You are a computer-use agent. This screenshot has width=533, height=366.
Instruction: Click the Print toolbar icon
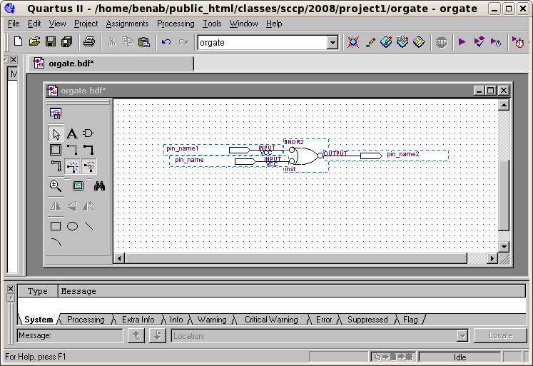tap(88, 42)
